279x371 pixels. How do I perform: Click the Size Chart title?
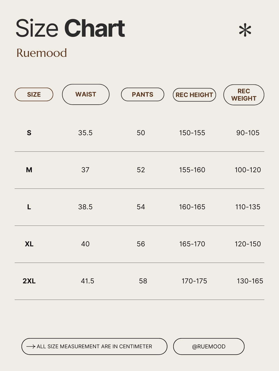(70, 28)
